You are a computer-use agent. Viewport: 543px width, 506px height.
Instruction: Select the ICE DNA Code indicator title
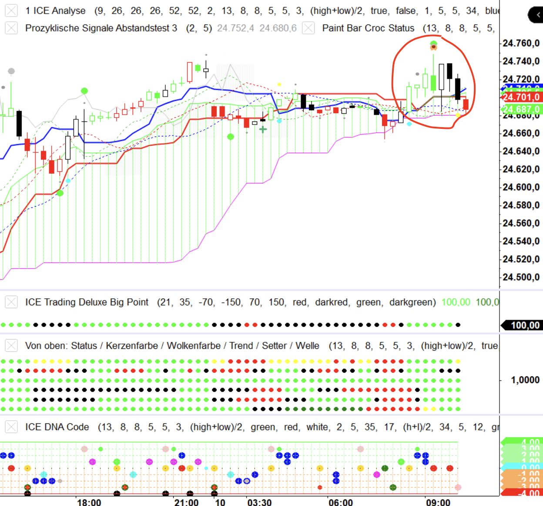[57, 427]
